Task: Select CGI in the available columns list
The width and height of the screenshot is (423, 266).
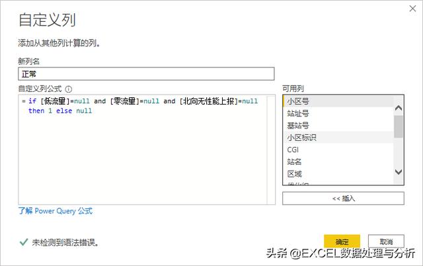Action: (338, 150)
